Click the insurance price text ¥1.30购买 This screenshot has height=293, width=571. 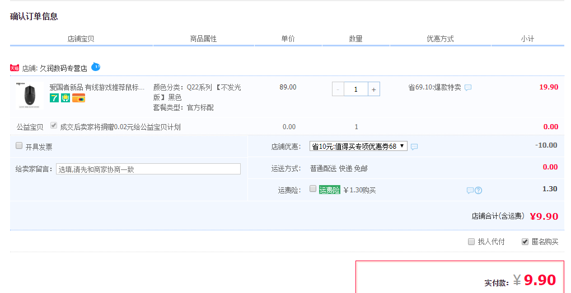pos(359,190)
